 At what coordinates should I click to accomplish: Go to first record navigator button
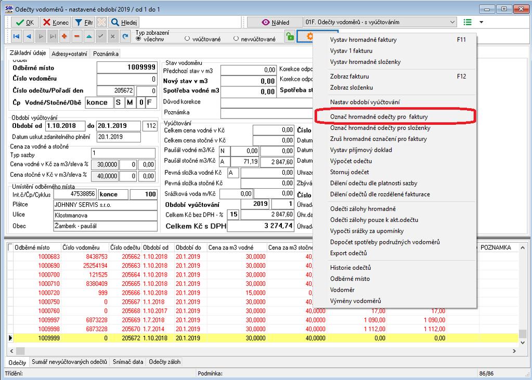point(16,36)
